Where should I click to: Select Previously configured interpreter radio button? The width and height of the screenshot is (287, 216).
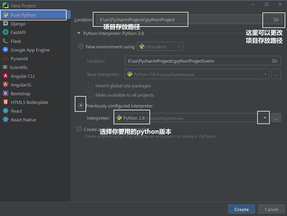(x=81, y=105)
